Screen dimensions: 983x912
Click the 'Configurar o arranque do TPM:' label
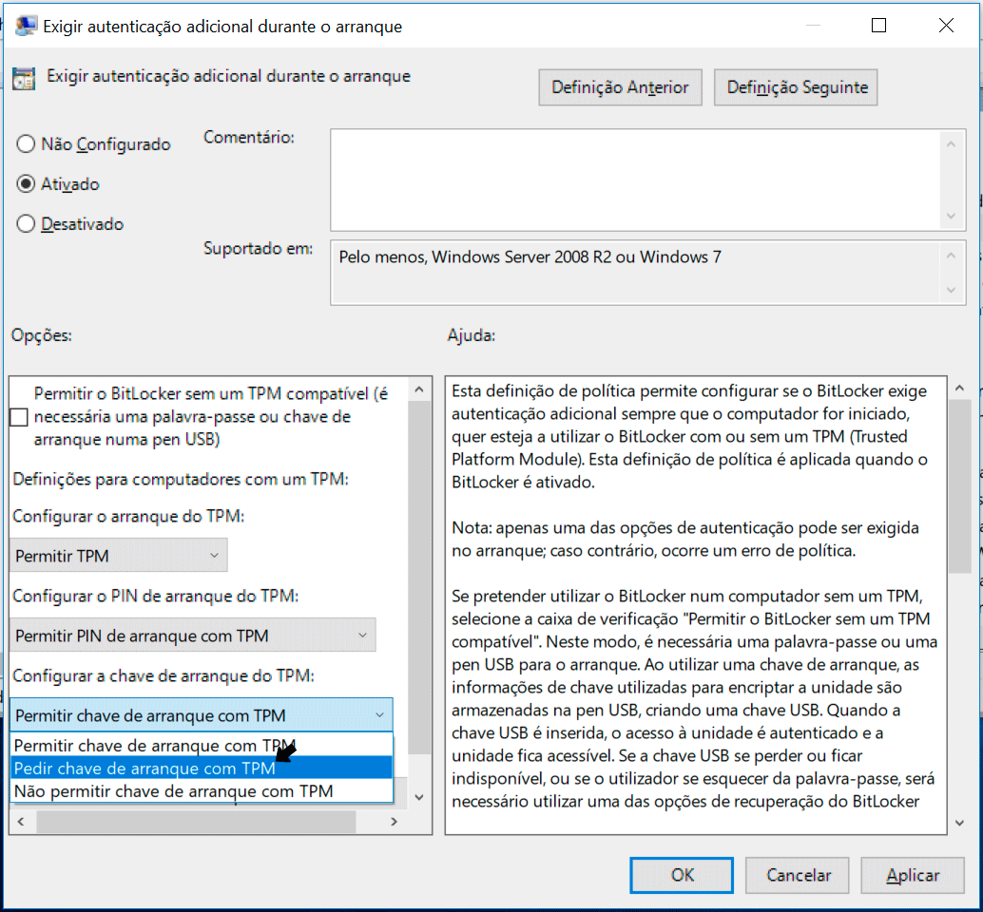128,516
